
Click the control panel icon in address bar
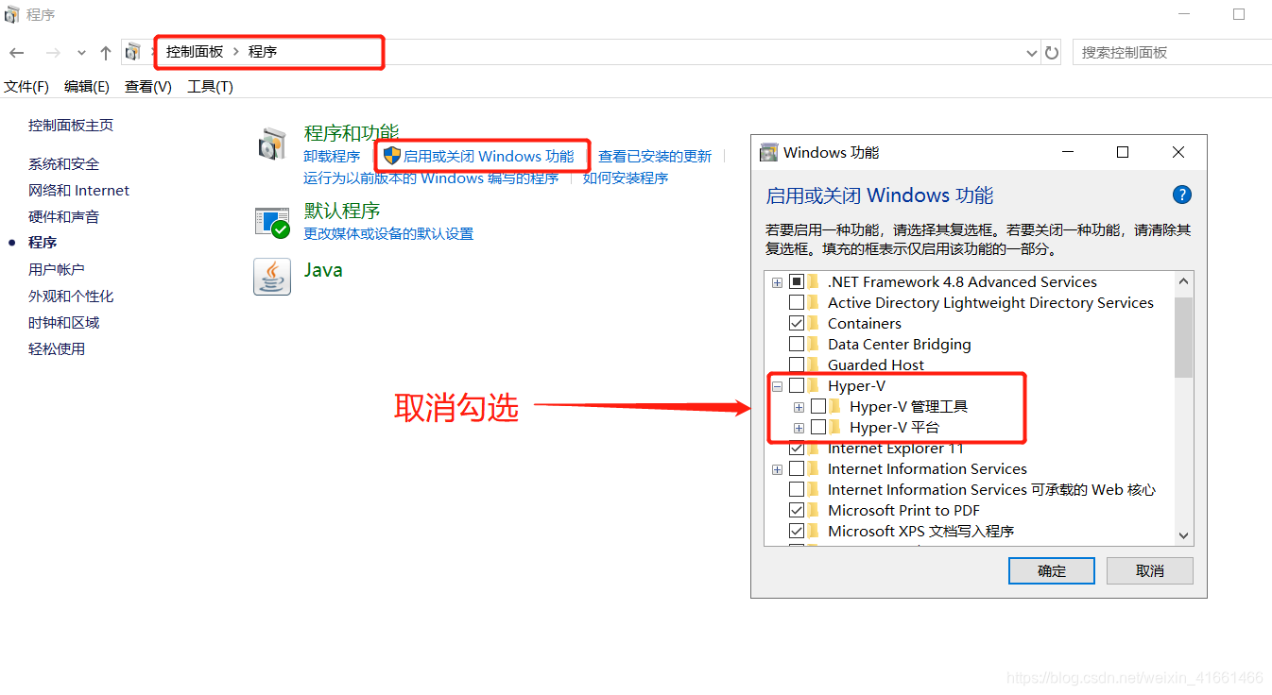pyautogui.click(x=133, y=52)
